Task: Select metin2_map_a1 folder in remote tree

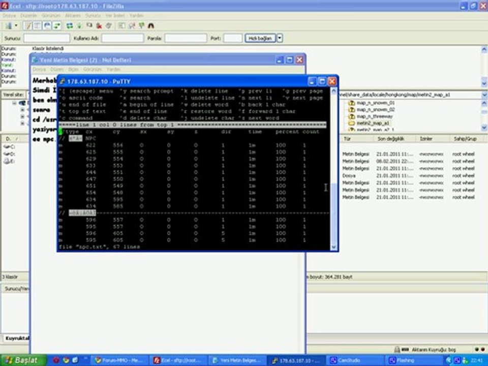Action: [x=373, y=123]
